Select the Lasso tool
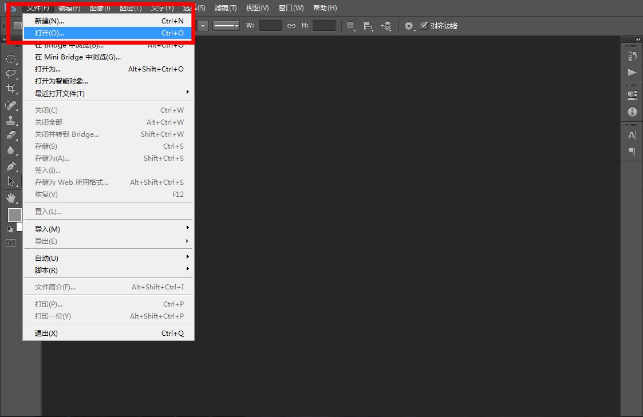The height and width of the screenshot is (417, 643). point(11,73)
